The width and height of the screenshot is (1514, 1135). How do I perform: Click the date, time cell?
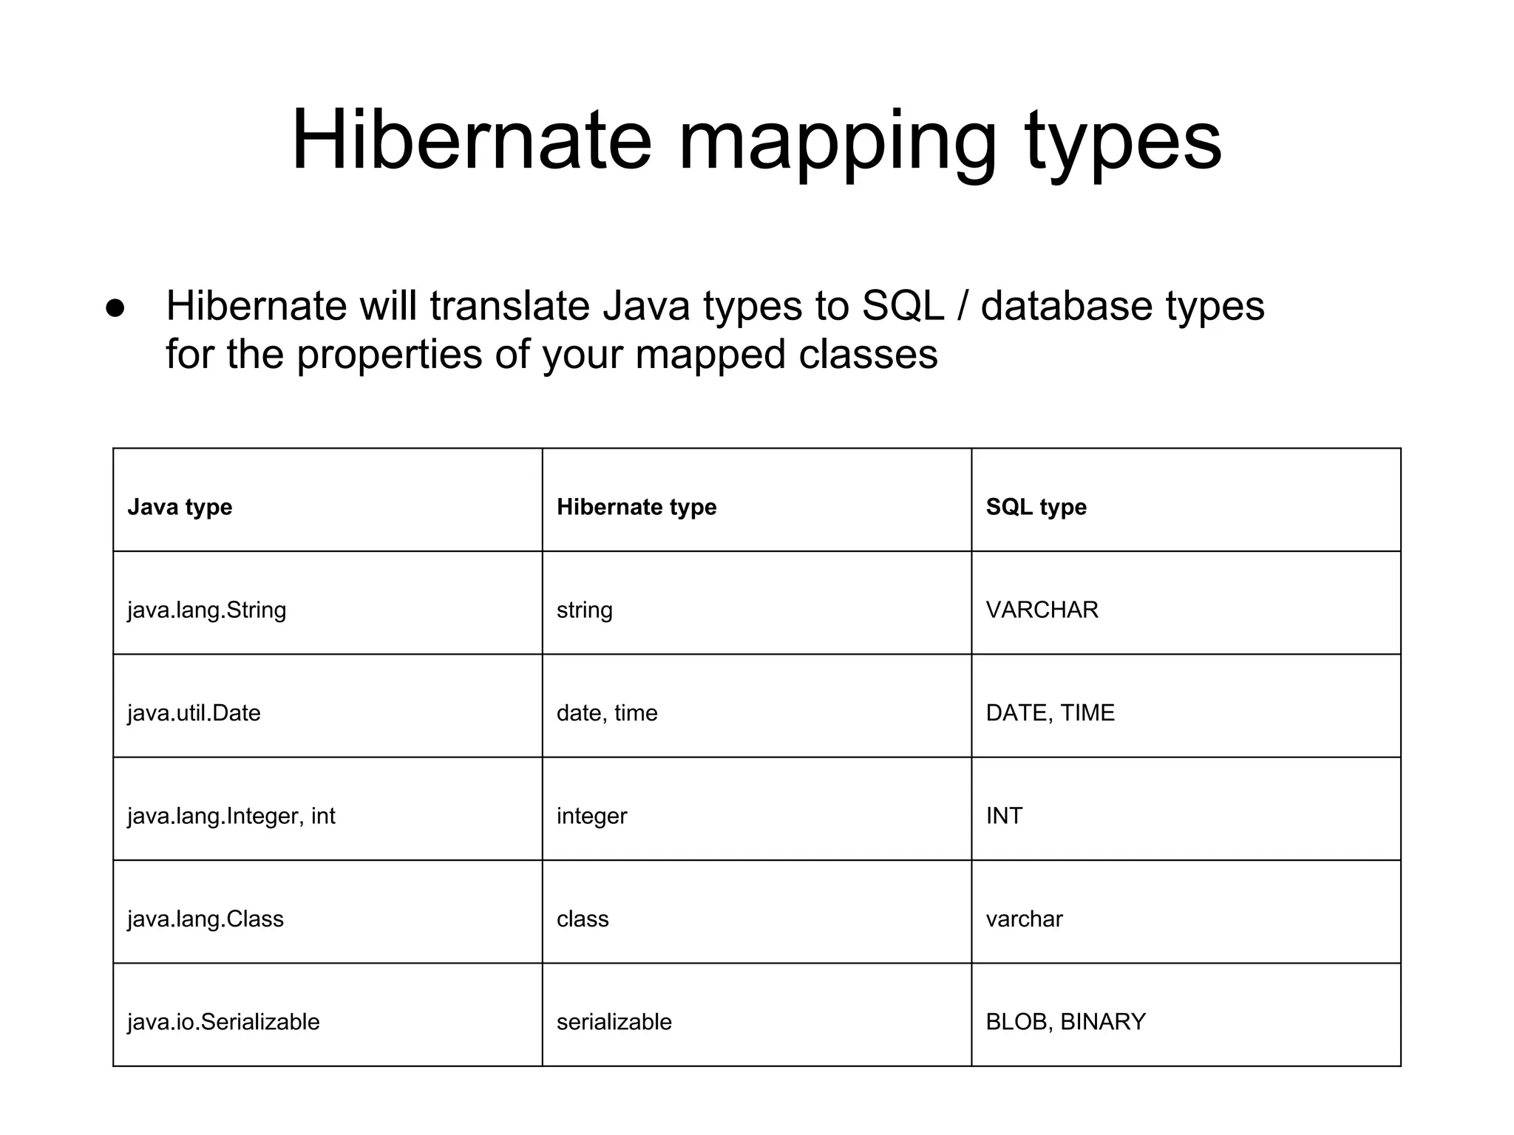607,713
